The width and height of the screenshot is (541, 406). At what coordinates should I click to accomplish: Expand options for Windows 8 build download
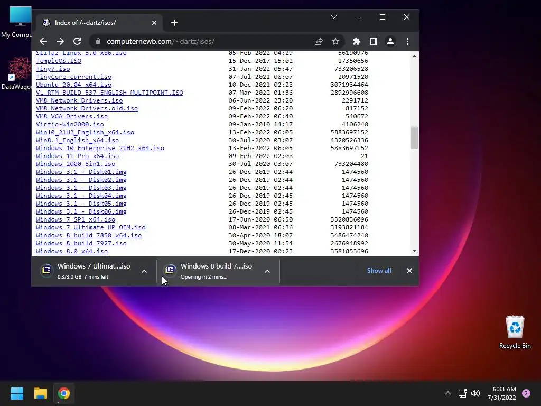tap(267, 271)
